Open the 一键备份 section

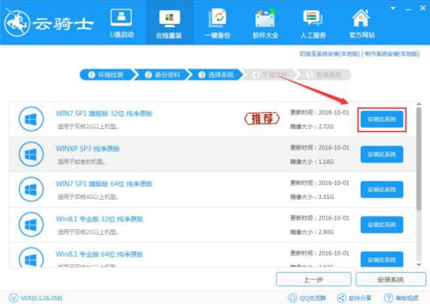click(x=218, y=24)
